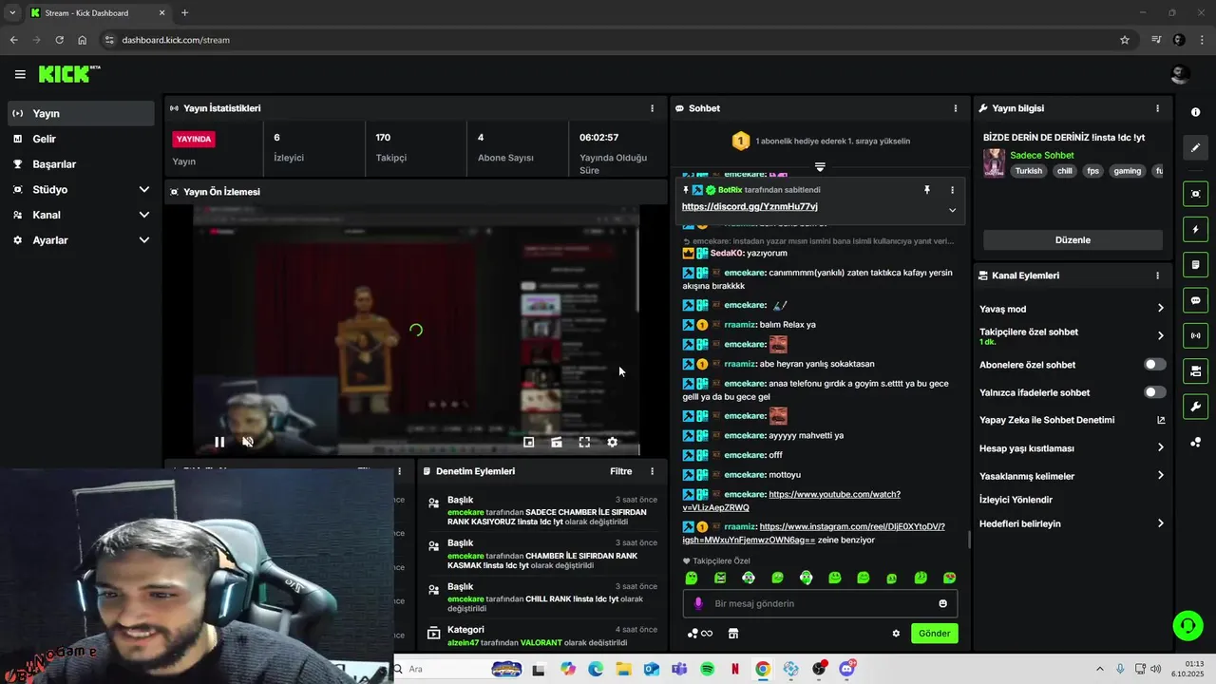Click the channel points icon below chat

[699, 634]
